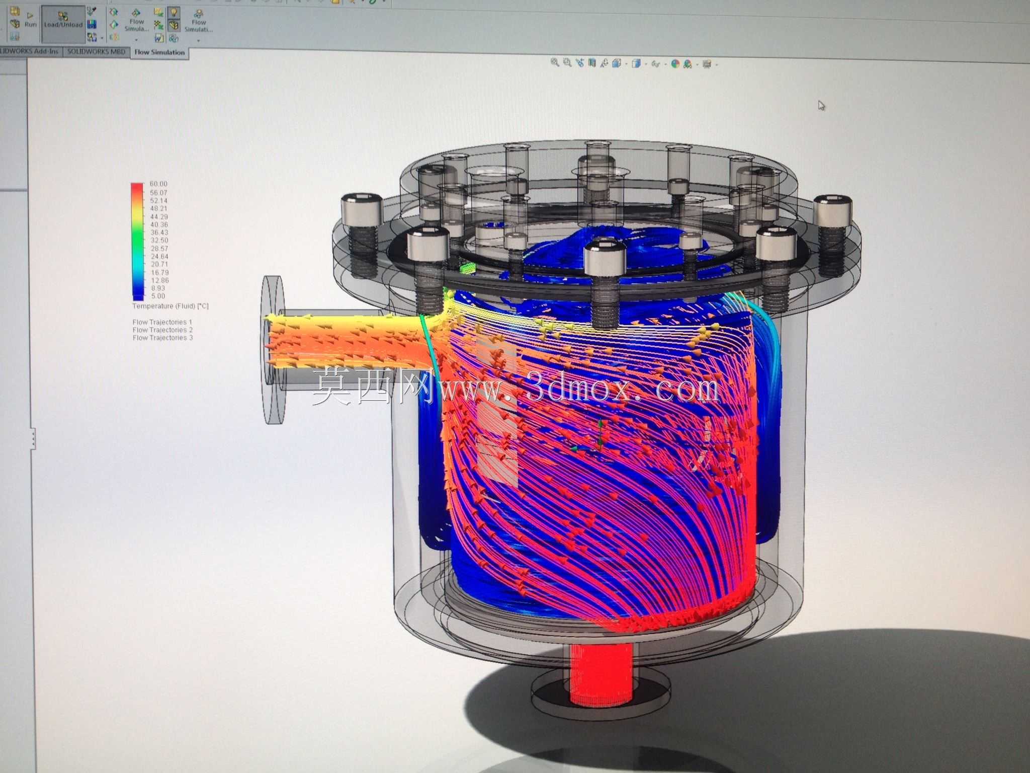This screenshot has height=773, width=1030.
Task: Open the View Settings dropdown arrow
Action: (717, 64)
